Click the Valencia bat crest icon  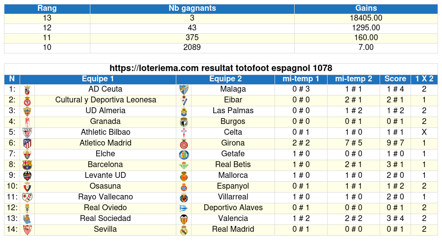[184, 219]
